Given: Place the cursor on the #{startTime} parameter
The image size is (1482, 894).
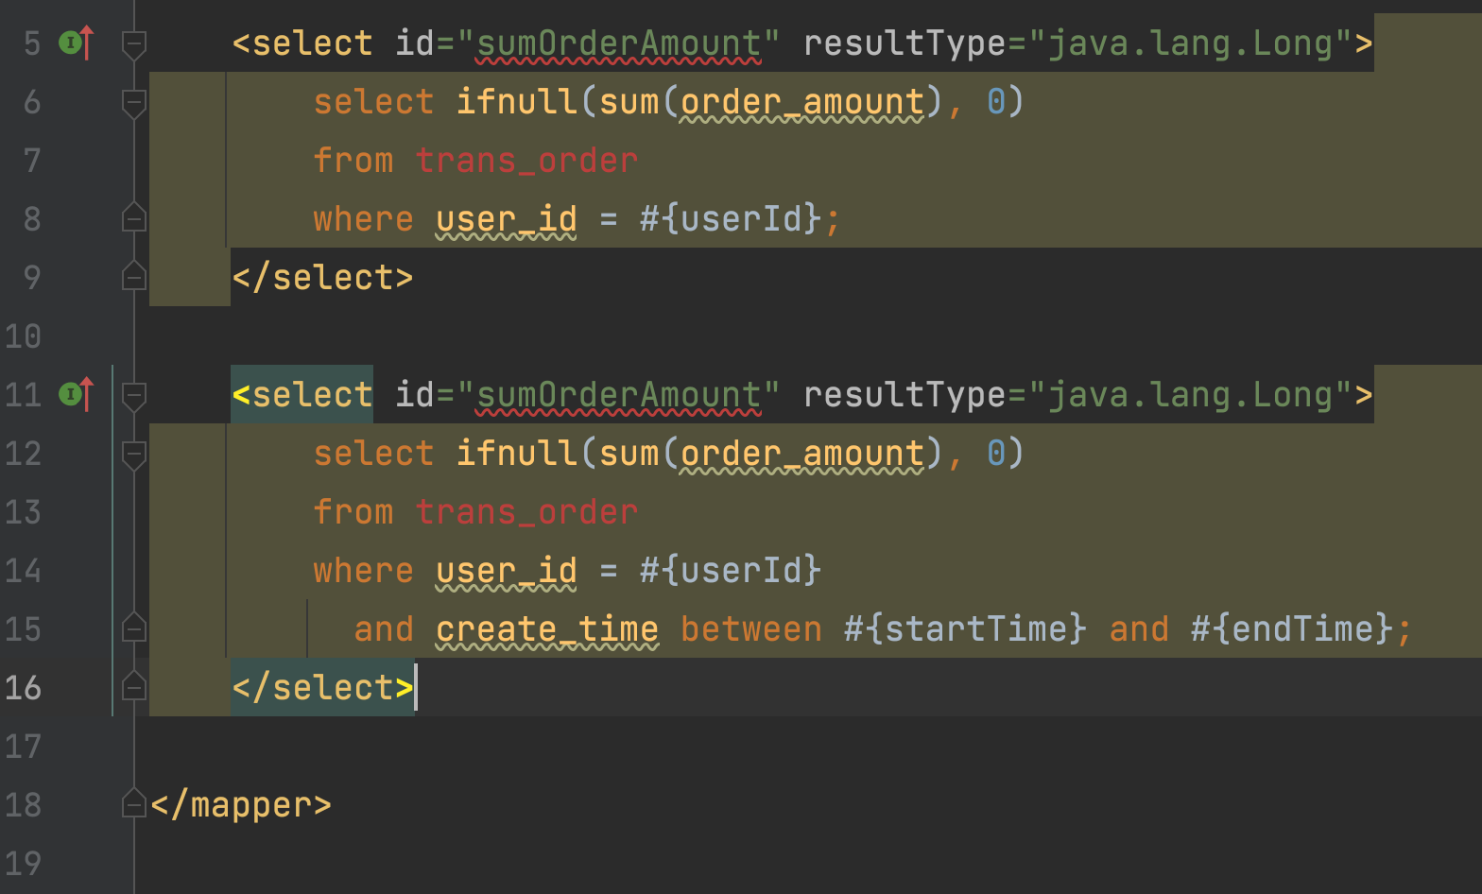Looking at the screenshot, I should [965, 629].
